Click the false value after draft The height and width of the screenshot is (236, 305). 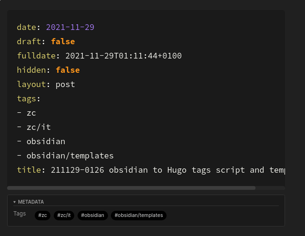tap(63, 41)
